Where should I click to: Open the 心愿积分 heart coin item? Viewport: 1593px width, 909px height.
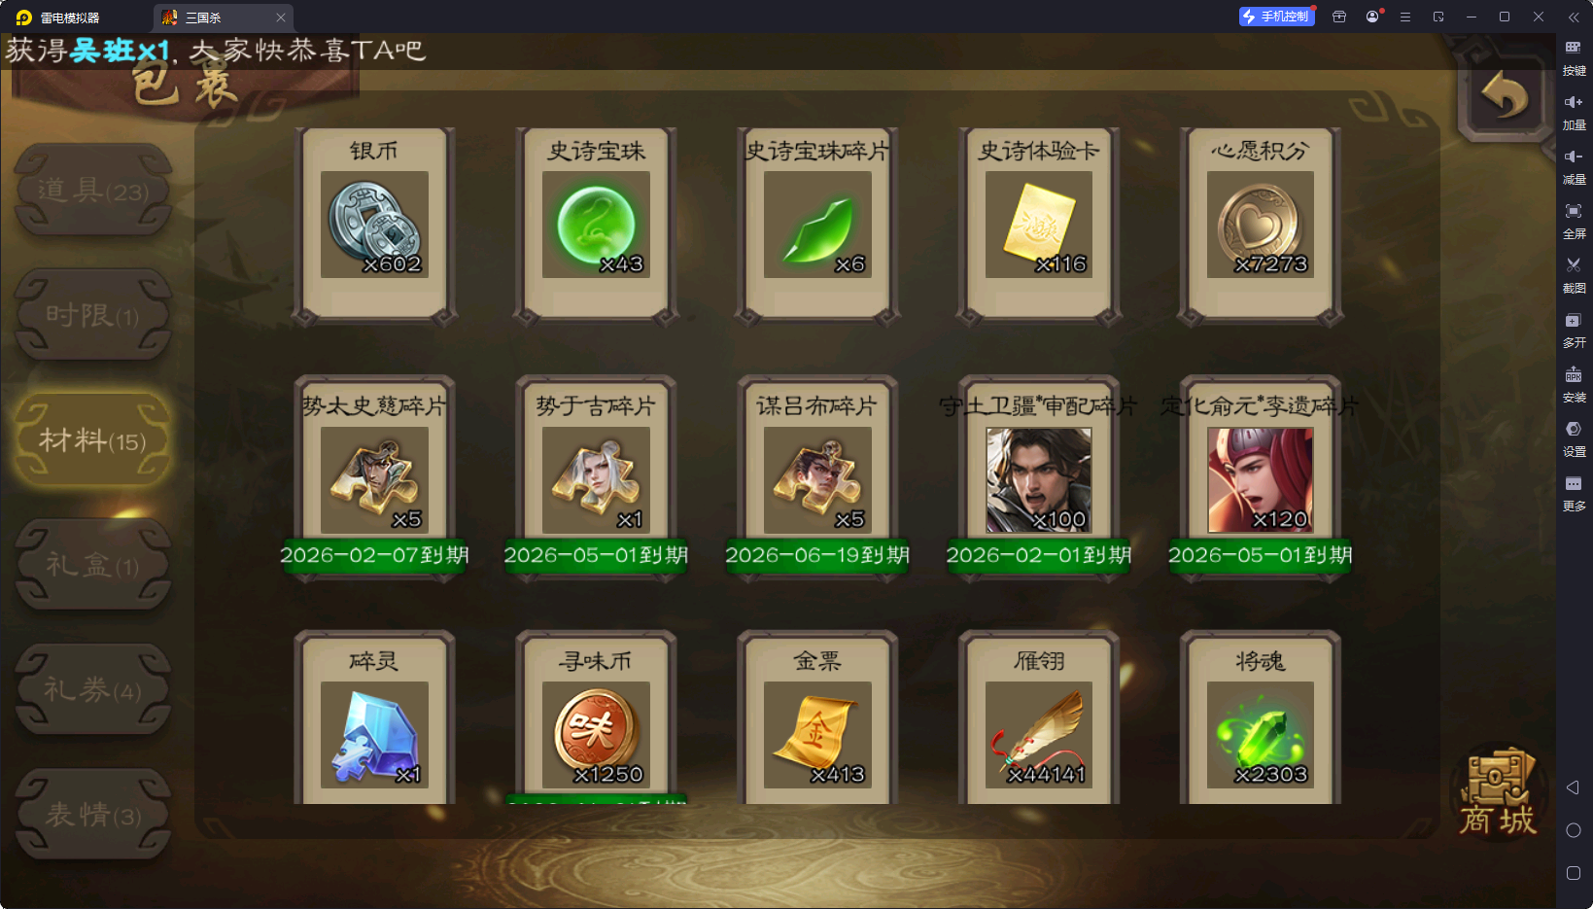(1261, 226)
